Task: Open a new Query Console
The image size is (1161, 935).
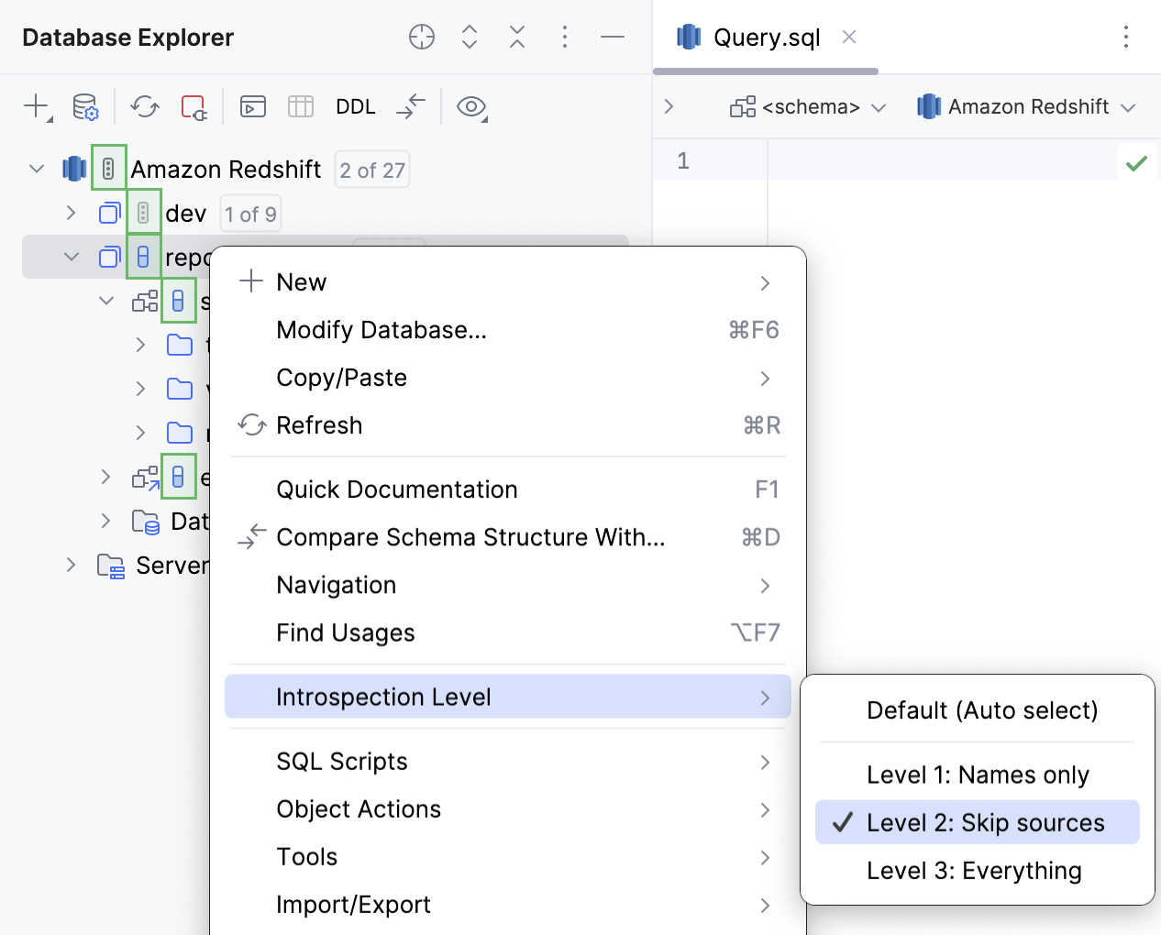Action: [252, 107]
